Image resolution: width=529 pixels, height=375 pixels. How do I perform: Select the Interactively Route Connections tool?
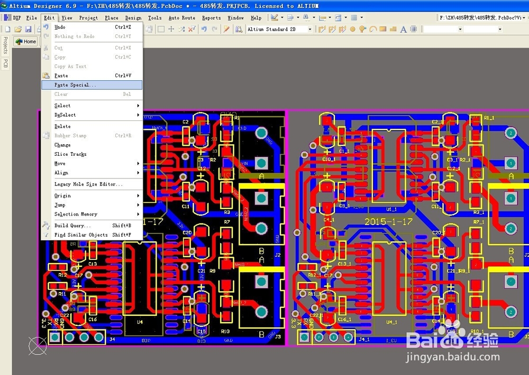pyautogui.click(x=322, y=29)
